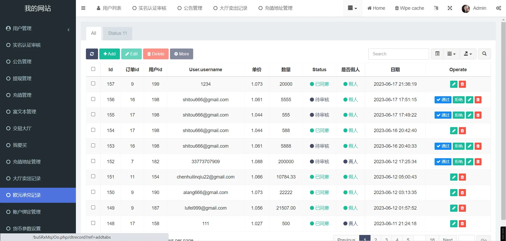Image resolution: width=506 pixels, height=241 pixels.
Task: Click the fullscreen expand icon in header
Action: (450, 8)
